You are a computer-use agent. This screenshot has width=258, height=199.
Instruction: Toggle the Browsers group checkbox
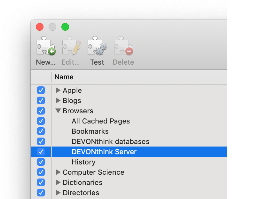click(41, 111)
